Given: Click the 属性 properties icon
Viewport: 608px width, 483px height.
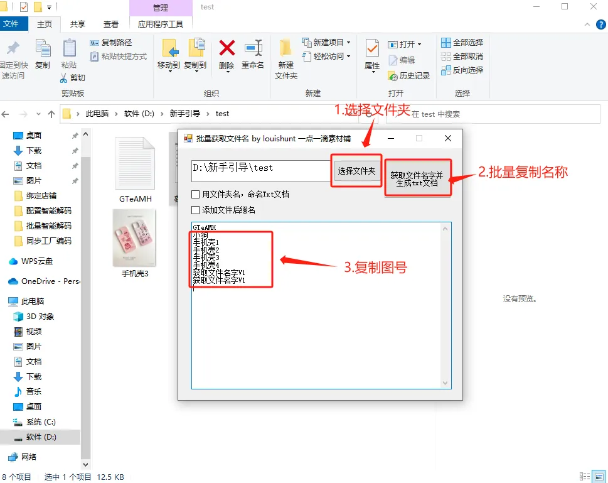Looking at the screenshot, I should tap(372, 48).
